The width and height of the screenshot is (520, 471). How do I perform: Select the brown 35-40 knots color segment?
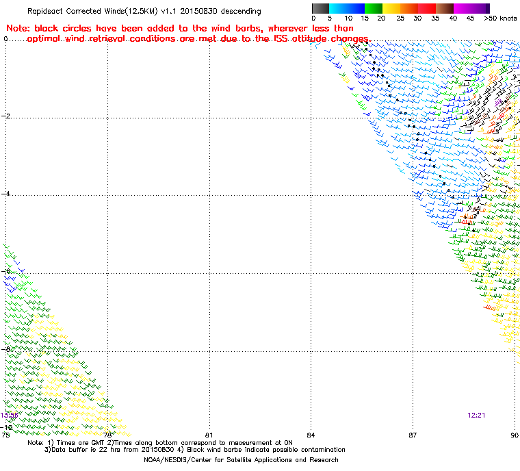[x=445, y=8]
